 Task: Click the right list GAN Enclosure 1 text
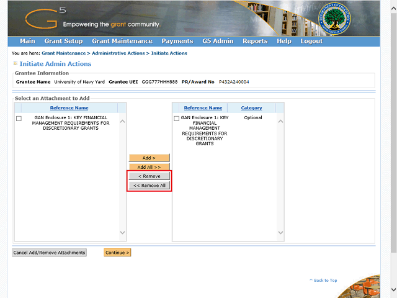coord(205,130)
